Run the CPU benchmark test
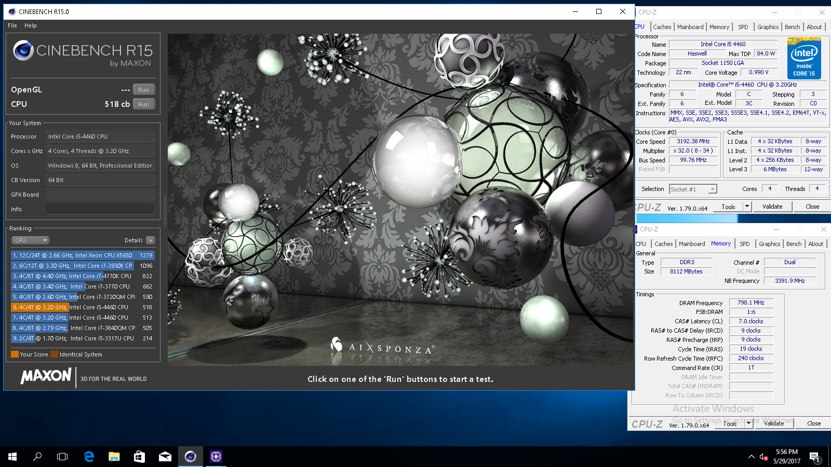 pyautogui.click(x=144, y=104)
